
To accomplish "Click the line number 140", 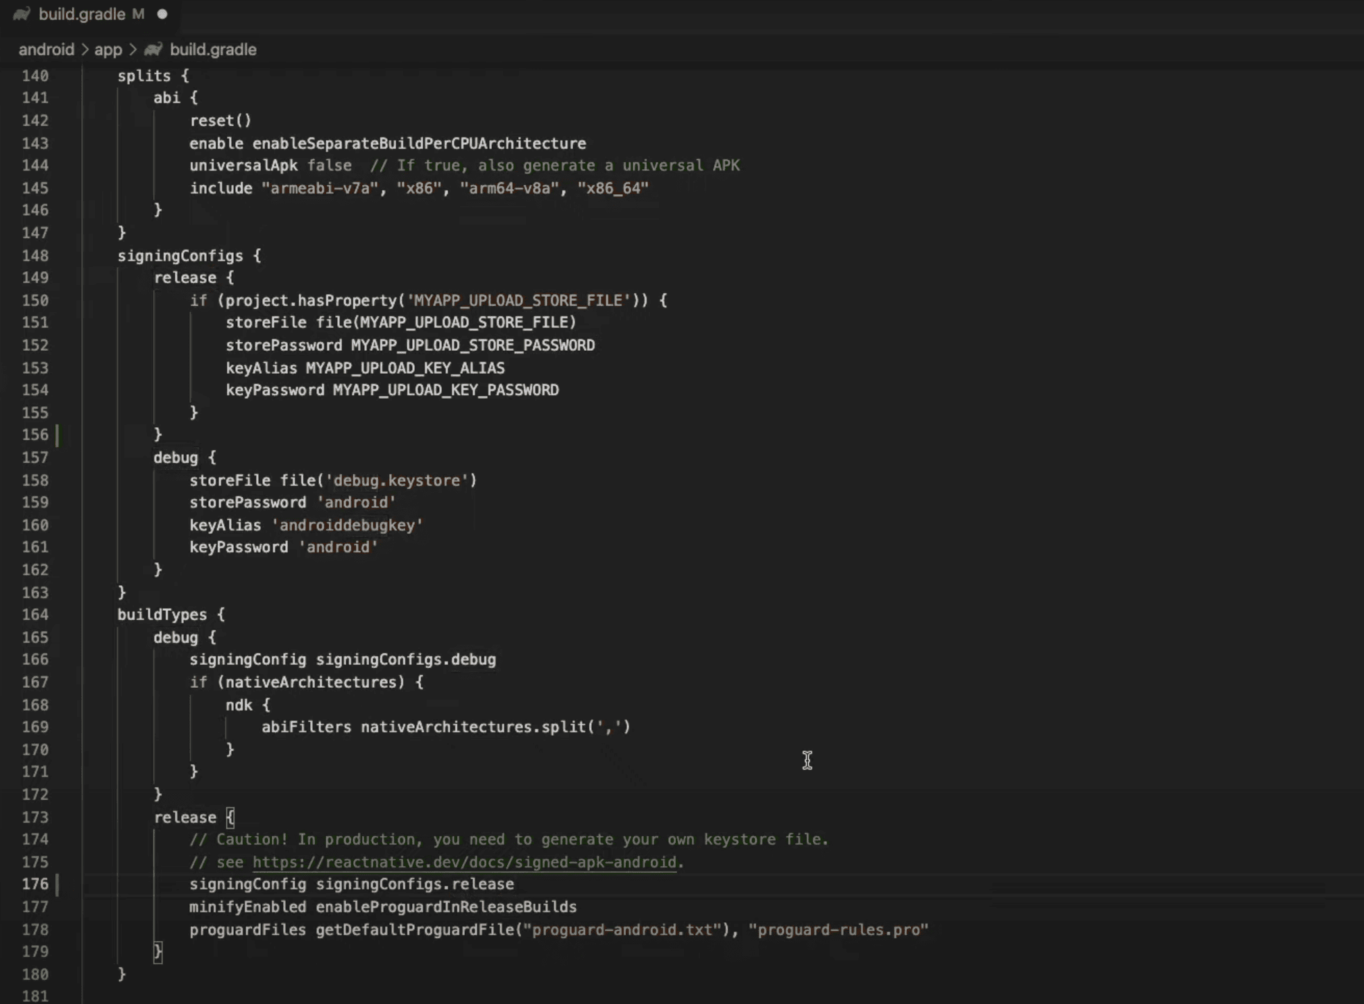I will coord(35,76).
